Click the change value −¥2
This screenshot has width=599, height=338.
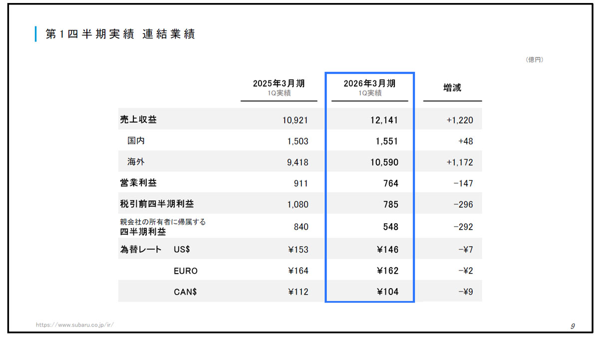tap(466, 271)
